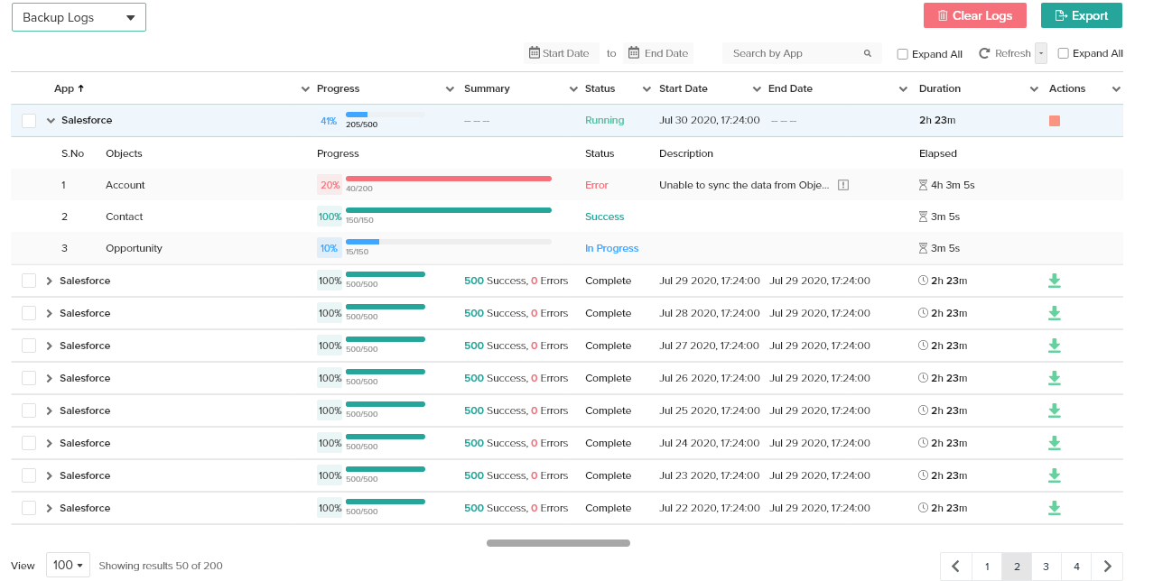The height and width of the screenshot is (581, 1172).
Task: Expand the Jul 29 2020 Salesforce row
Action: point(50,281)
